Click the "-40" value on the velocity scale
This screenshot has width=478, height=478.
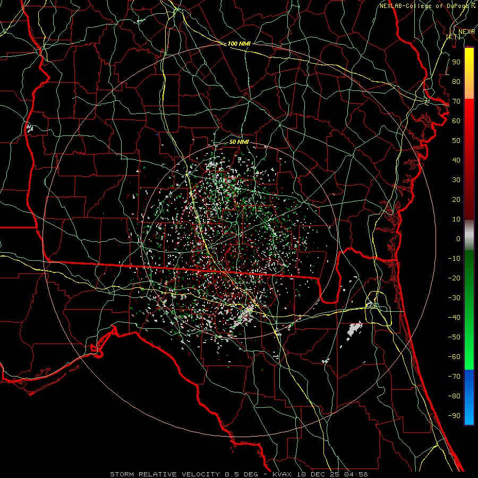click(454, 318)
